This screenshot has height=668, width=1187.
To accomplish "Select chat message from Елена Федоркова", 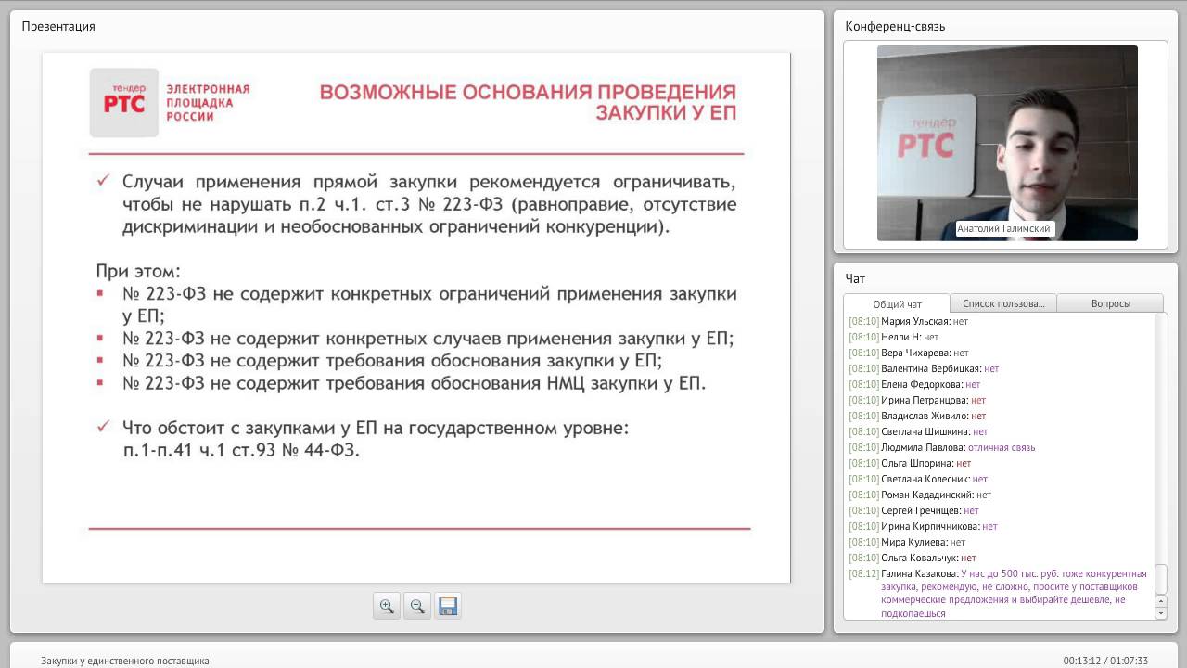I will click(913, 384).
